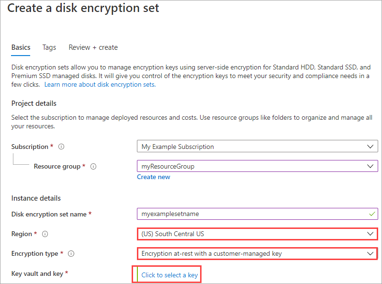The height and width of the screenshot is (284, 382).
Task: Open Learn more about disk encryption sets link
Action: pyautogui.click(x=100, y=84)
